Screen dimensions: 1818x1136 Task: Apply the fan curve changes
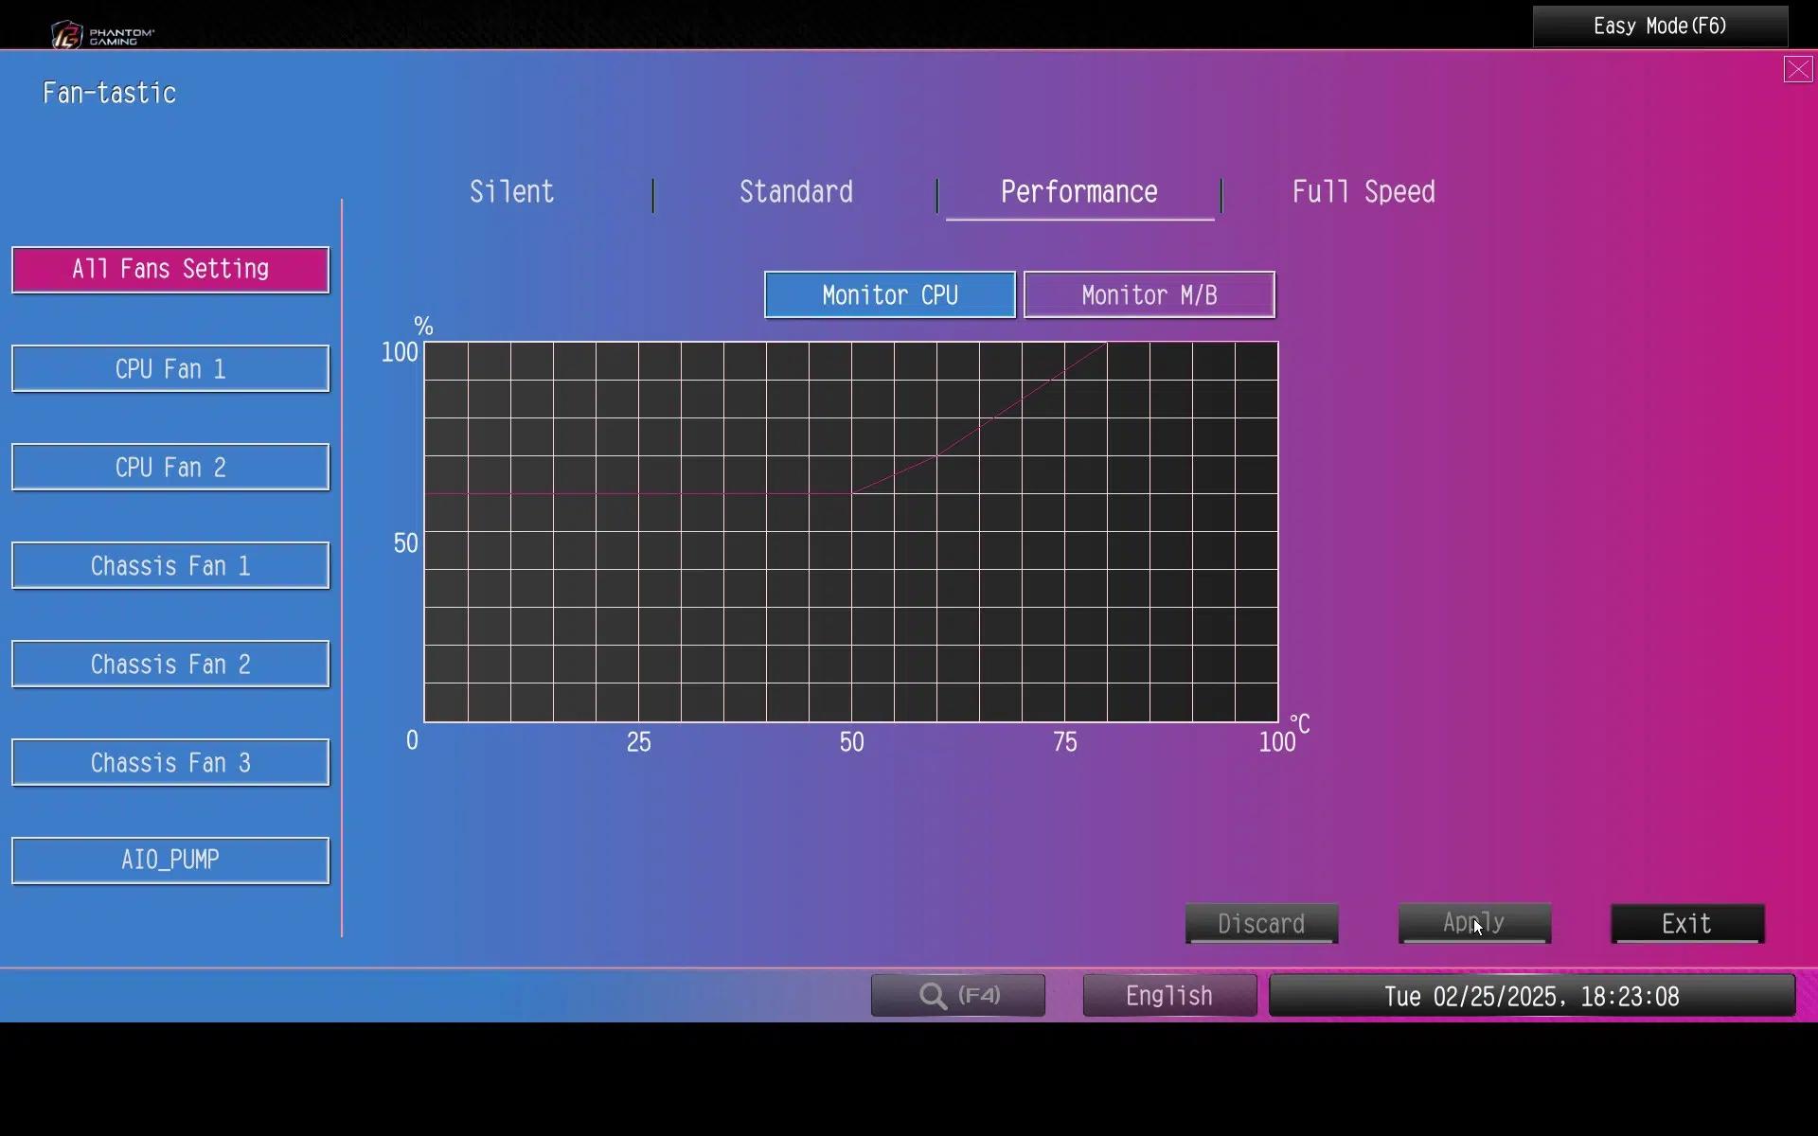point(1474,923)
